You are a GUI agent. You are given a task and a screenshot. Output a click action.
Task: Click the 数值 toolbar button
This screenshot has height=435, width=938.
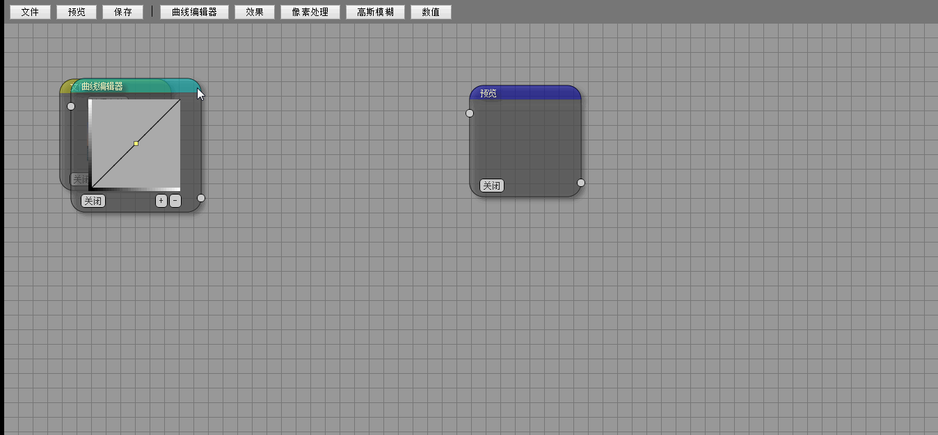tap(431, 12)
